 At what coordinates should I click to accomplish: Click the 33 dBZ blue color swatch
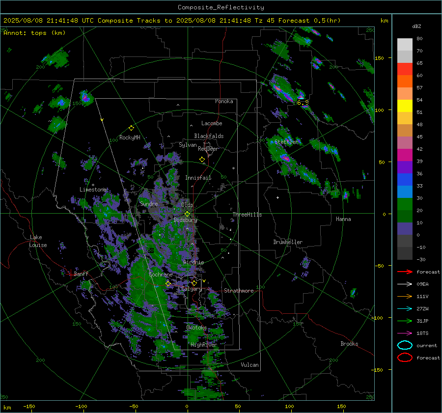pyautogui.click(x=405, y=180)
